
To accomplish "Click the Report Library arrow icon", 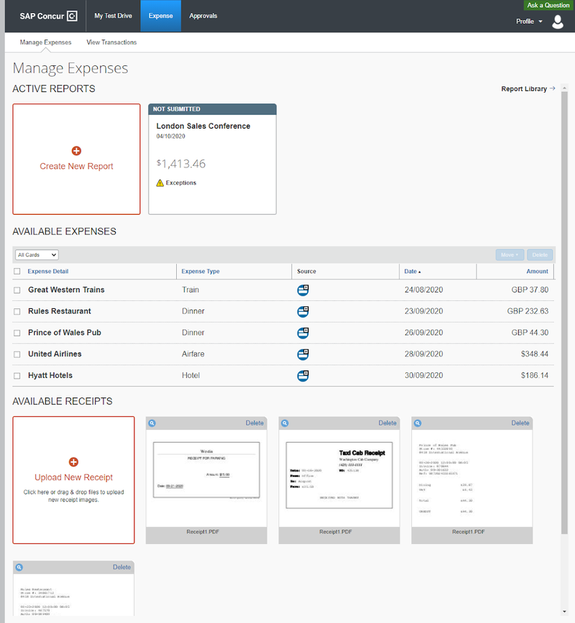I will pyautogui.click(x=552, y=88).
